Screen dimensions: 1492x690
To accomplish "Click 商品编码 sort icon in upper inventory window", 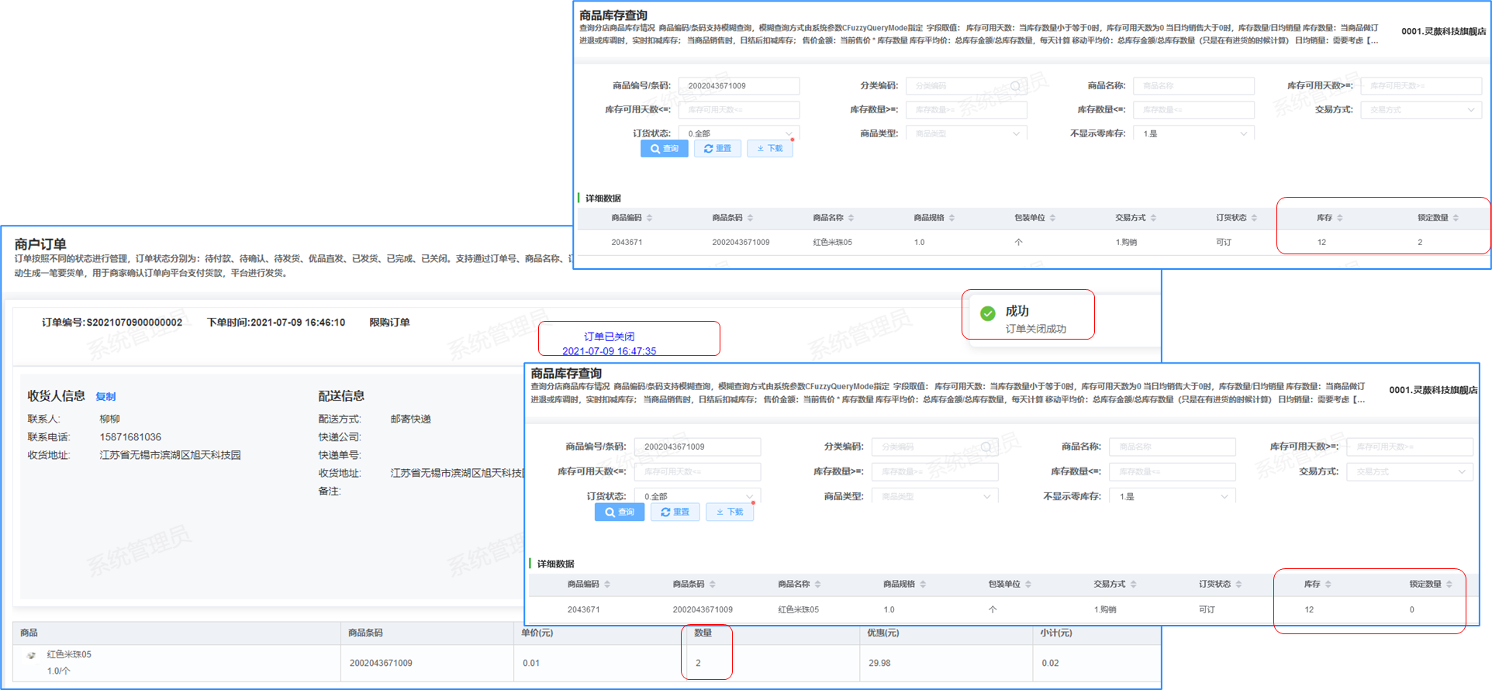I will tap(650, 218).
